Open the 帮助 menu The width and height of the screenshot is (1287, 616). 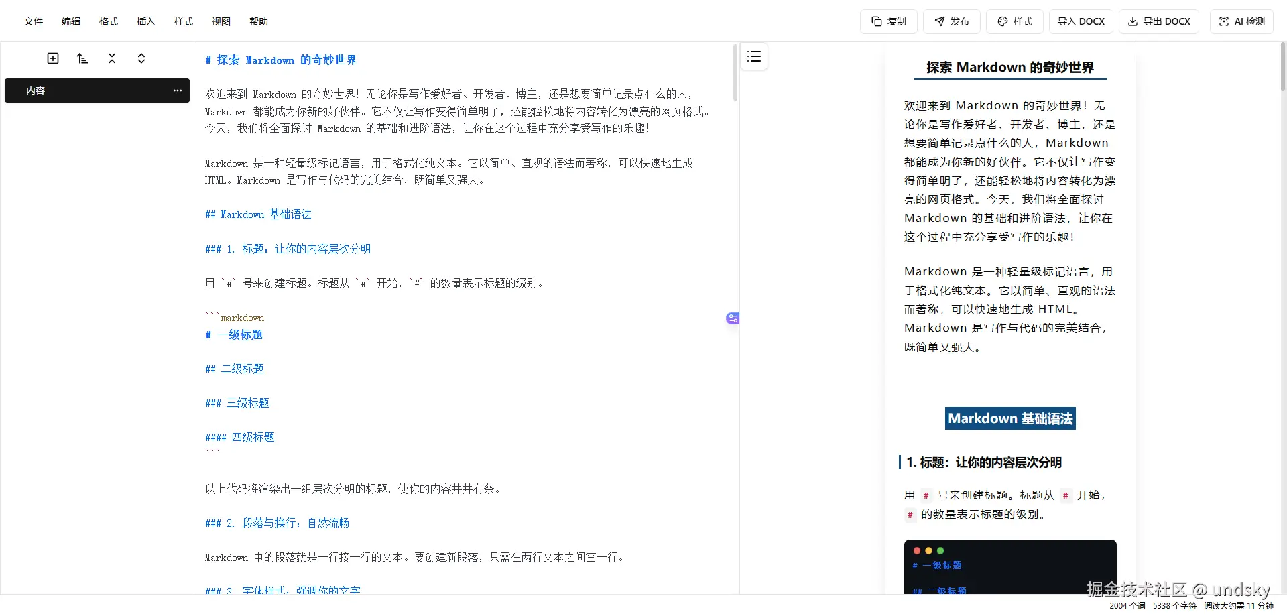click(x=258, y=21)
